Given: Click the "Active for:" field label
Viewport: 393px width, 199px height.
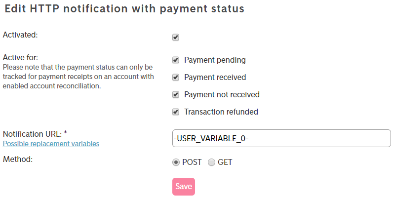Looking at the screenshot, I should [20, 57].
